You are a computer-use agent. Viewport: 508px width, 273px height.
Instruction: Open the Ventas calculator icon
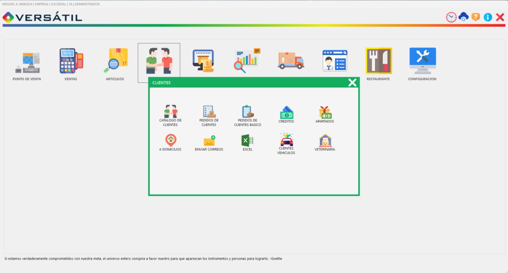tap(71, 61)
